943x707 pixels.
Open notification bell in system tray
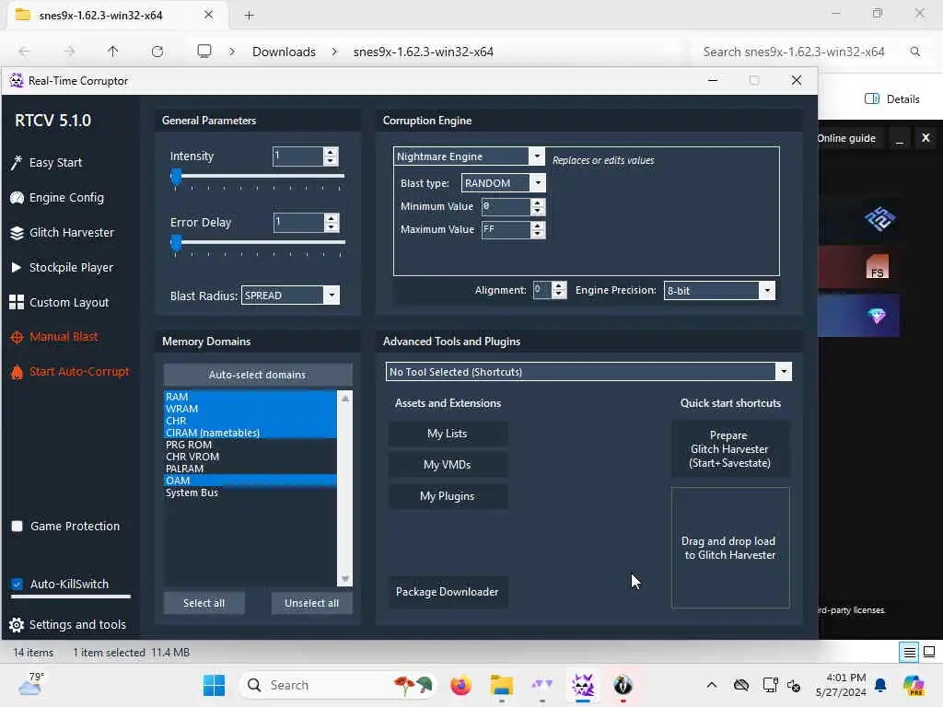coord(880,685)
